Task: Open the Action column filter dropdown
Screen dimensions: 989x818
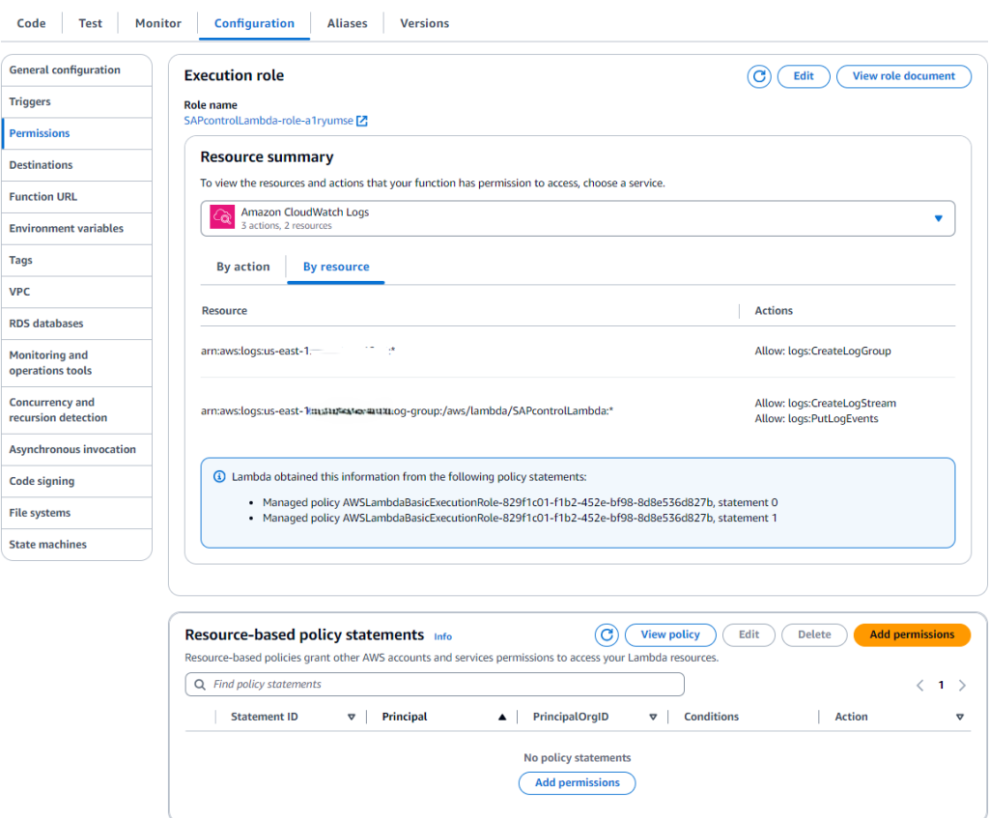Action: [x=959, y=716]
